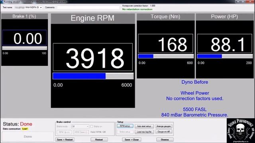Click the Brake 1 (%) gauge title

tap(24, 16)
